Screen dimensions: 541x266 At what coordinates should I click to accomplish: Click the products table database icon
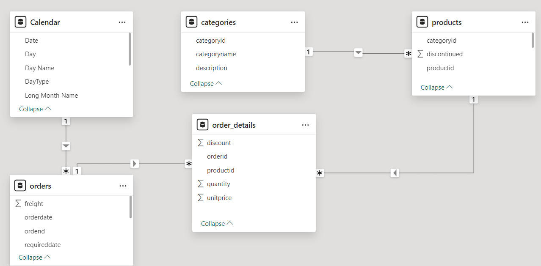[x=422, y=22]
